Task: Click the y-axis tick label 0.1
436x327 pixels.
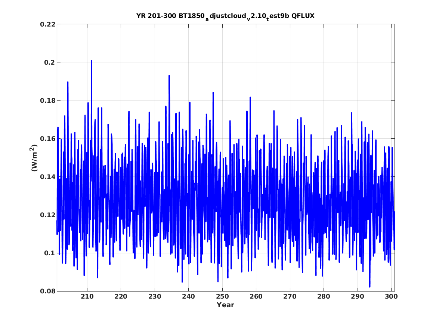Action: [49, 253]
